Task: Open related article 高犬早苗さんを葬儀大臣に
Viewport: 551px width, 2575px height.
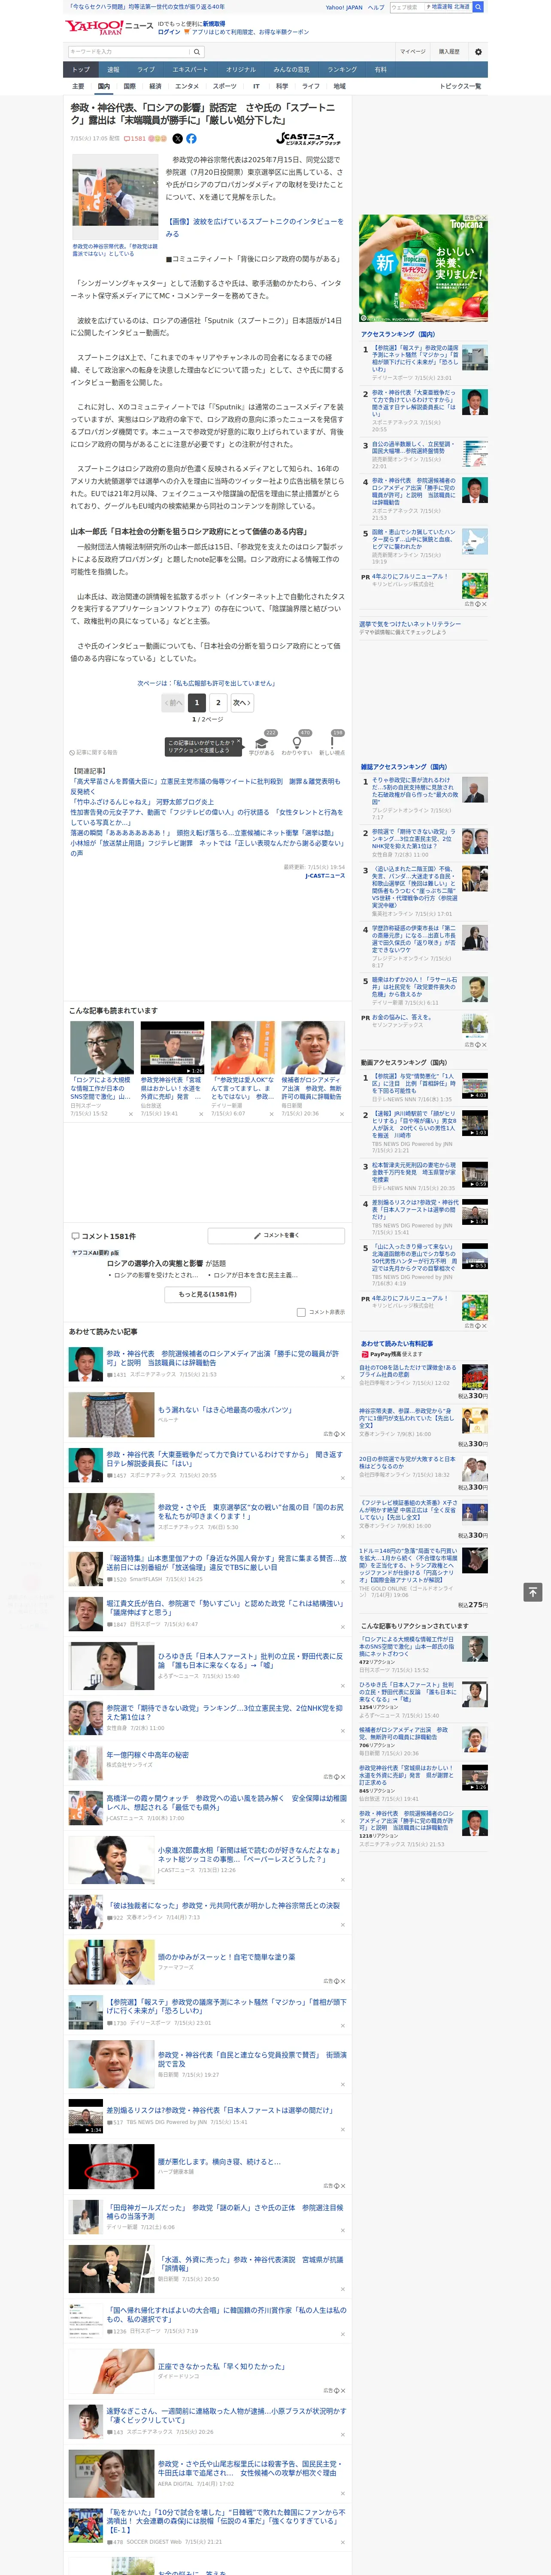Action: tap(205, 786)
